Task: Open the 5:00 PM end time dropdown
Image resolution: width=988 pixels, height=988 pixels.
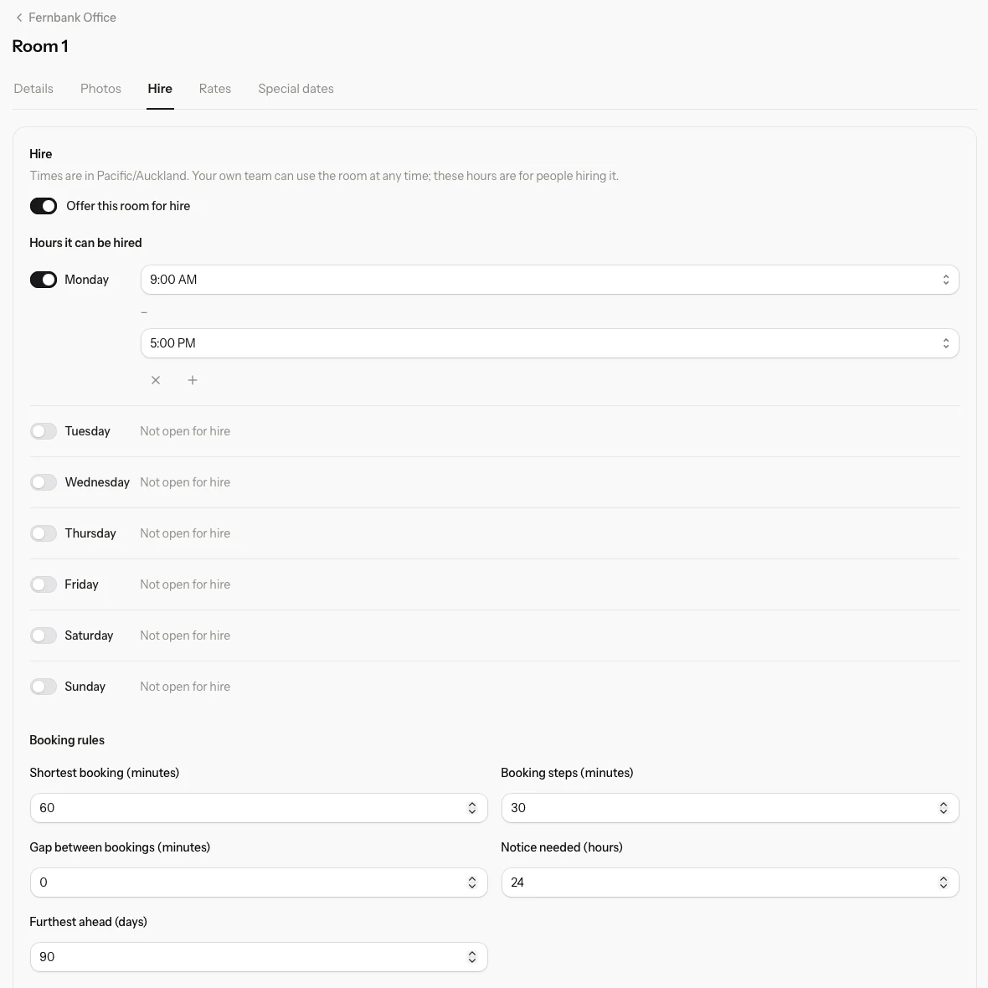Action: point(549,343)
